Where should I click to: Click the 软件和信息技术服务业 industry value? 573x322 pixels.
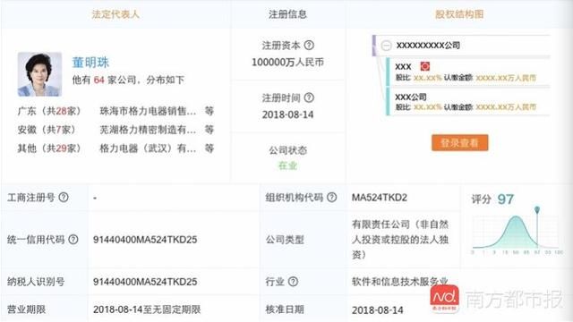(400, 282)
